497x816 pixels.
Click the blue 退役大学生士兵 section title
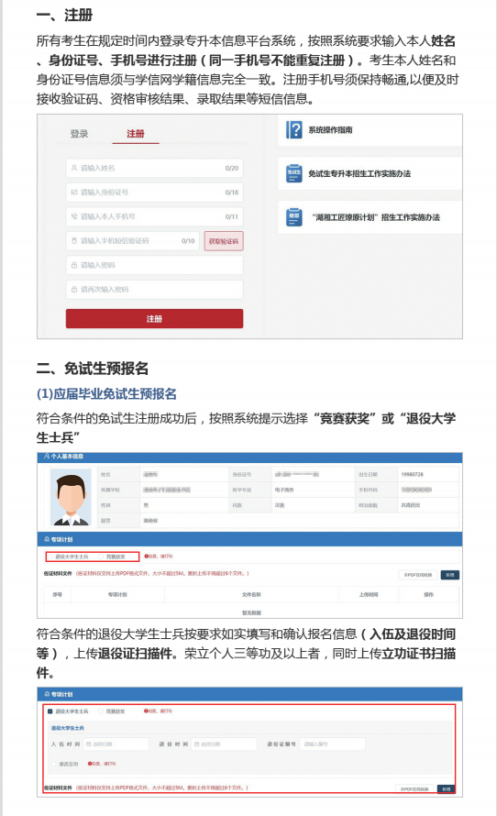pyautogui.click(x=68, y=728)
